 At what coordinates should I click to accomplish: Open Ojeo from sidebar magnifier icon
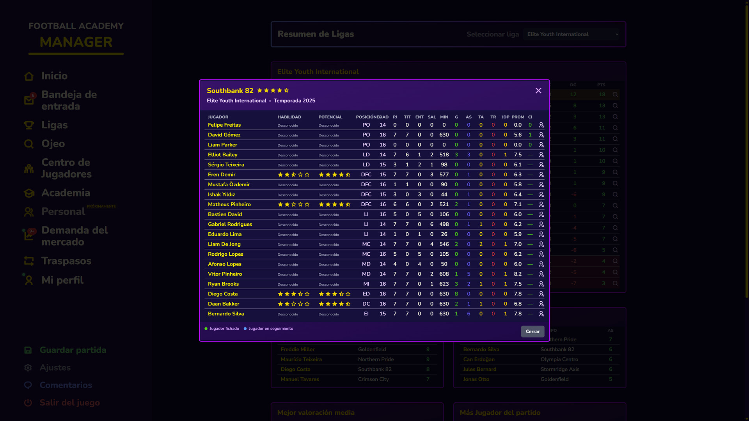tap(29, 144)
